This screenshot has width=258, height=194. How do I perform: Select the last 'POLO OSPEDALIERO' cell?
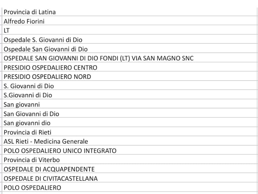[x=130, y=188]
